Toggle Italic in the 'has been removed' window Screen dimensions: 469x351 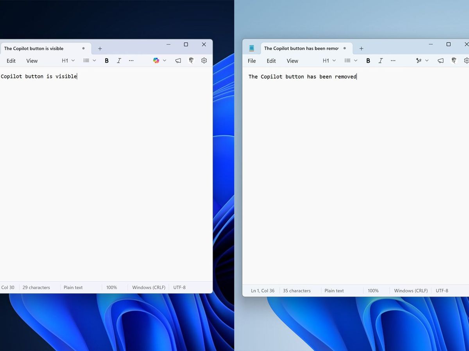click(381, 60)
